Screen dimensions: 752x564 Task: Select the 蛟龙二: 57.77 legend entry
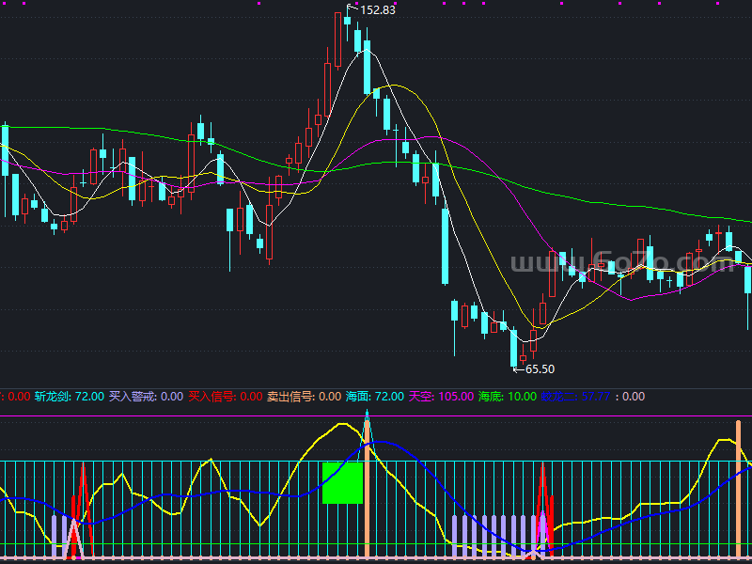pos(575,397)
